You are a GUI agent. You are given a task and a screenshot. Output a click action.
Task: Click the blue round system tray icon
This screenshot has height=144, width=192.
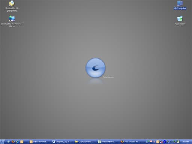[165, 142]
